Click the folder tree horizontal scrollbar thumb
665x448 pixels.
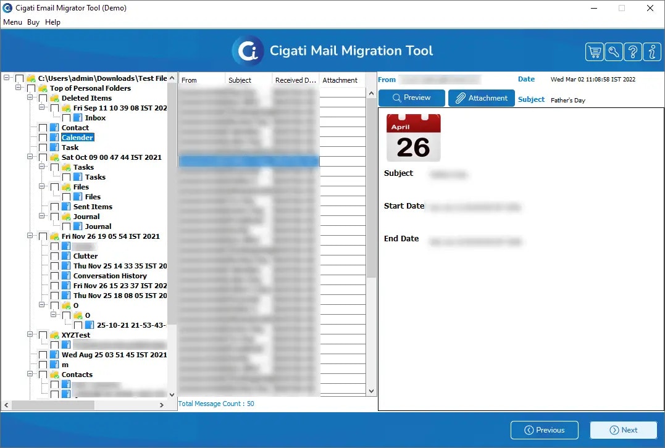54,405
